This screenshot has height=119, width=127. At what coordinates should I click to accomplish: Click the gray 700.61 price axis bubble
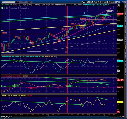[120, 40]
